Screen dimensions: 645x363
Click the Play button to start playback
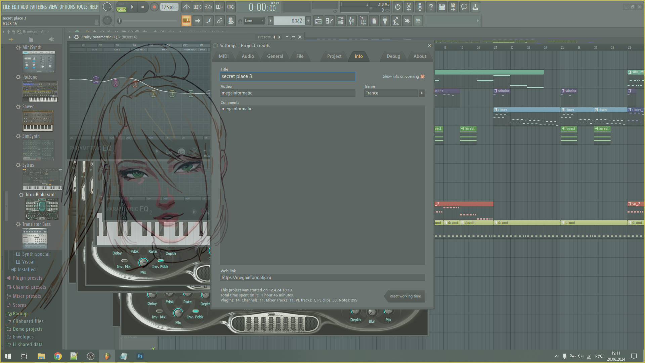click(132, 7)
